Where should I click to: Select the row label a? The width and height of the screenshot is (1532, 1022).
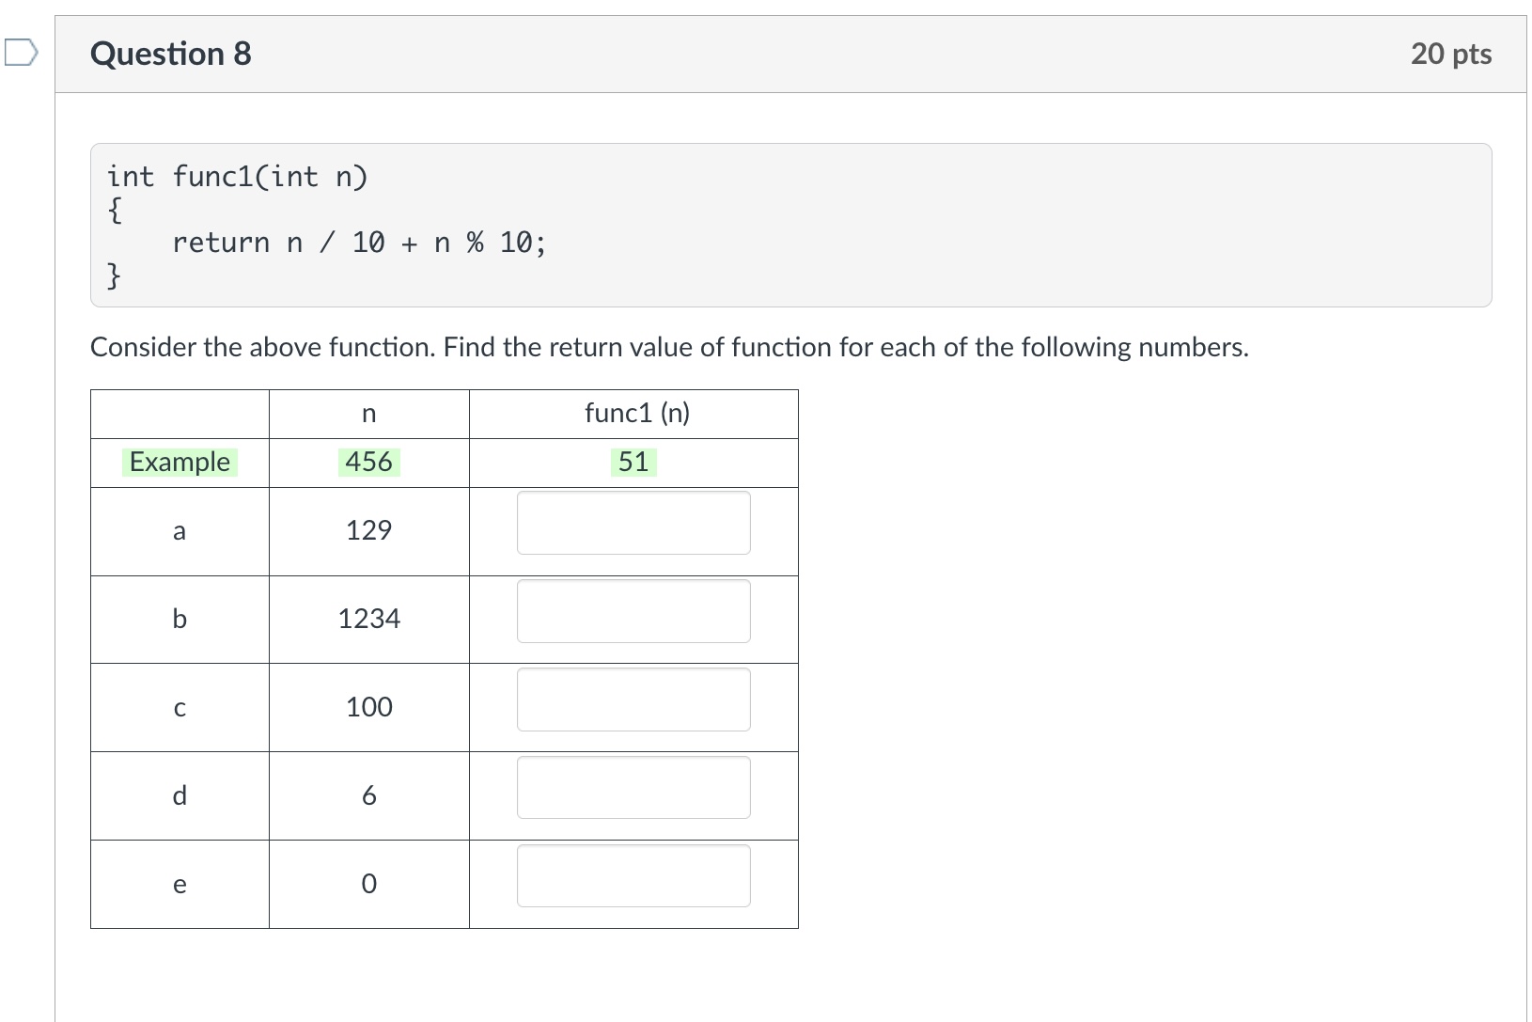(x=180, y=531)
